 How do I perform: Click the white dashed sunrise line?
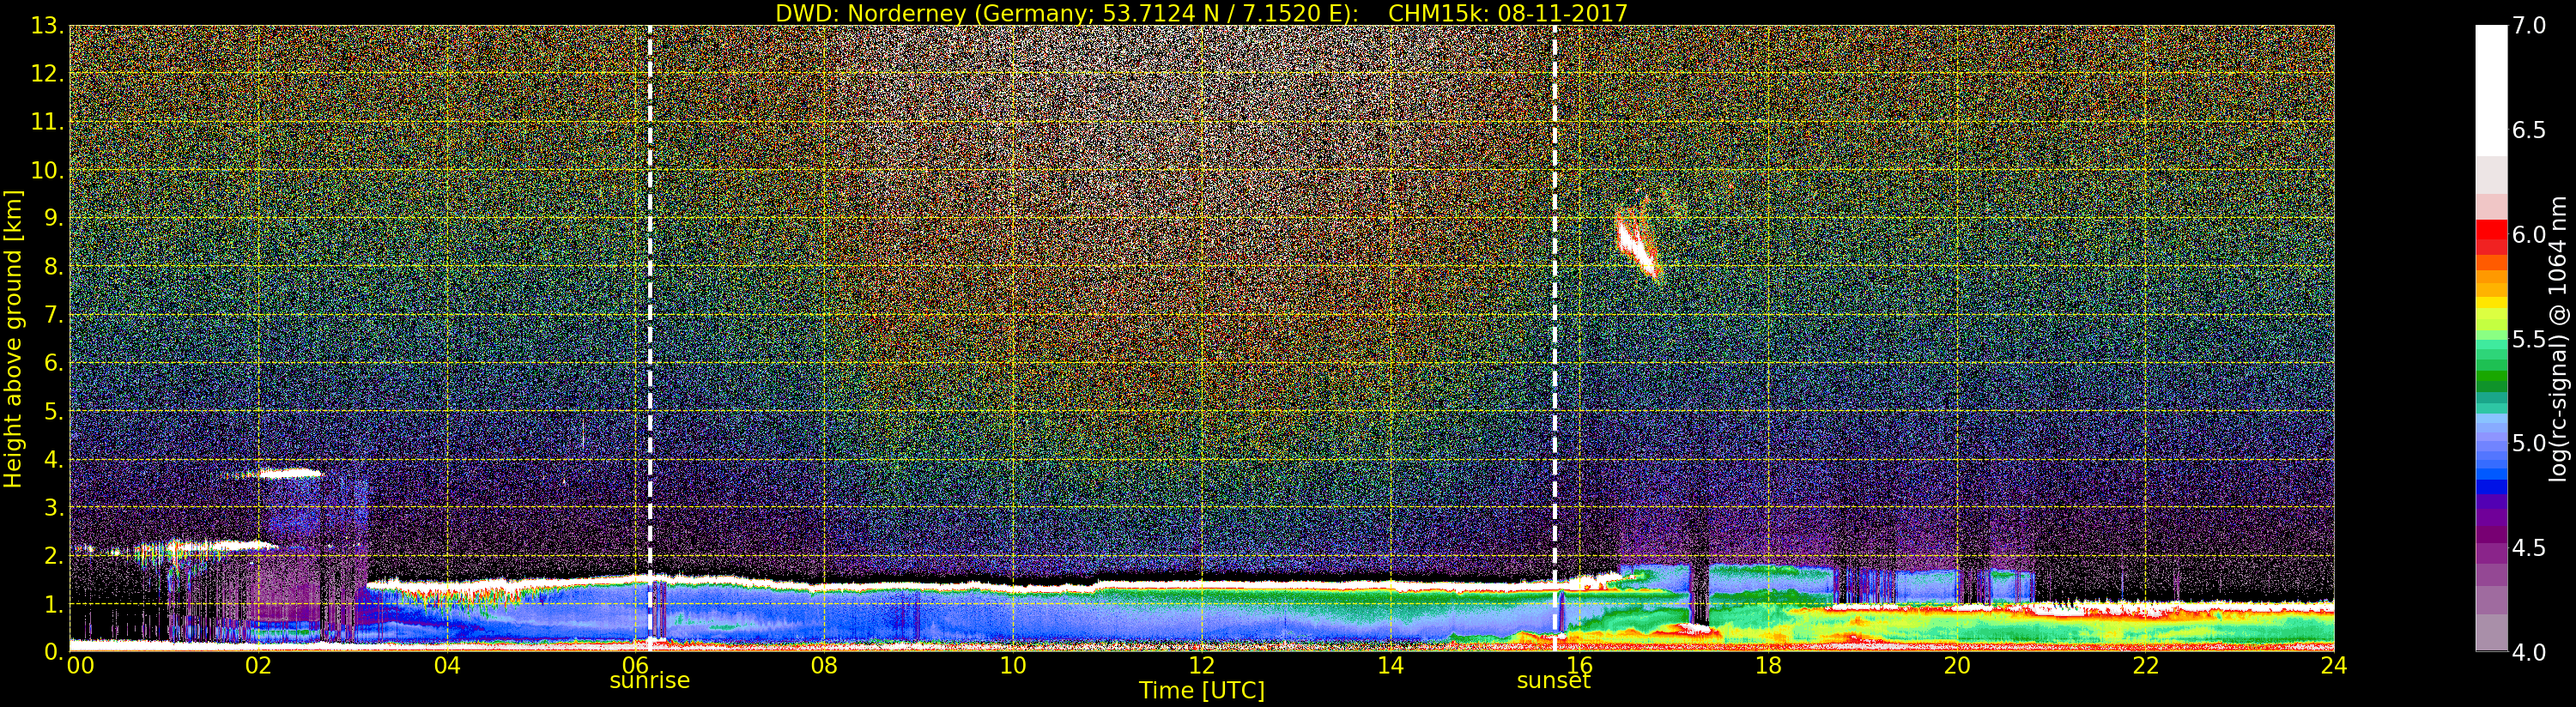point(650,300)
